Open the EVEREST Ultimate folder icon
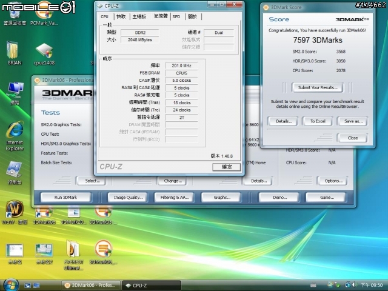 (x=73, y=255)
